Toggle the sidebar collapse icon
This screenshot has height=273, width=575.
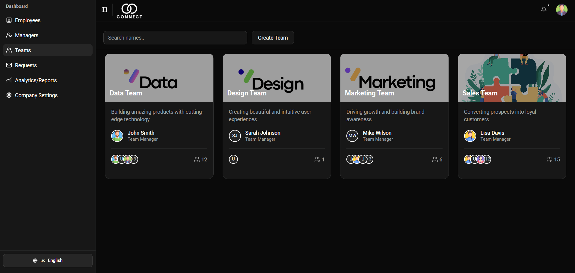[x=104, y=10]
